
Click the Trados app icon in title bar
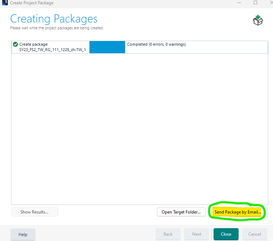(5, 2)
